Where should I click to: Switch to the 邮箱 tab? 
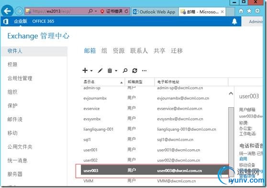[x=90, y=51]
